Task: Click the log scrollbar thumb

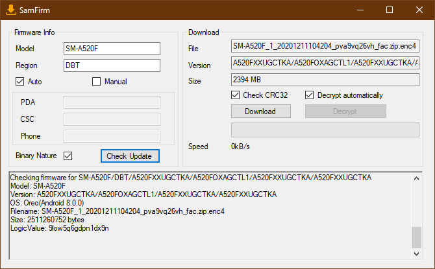Action: pos(416,237)
